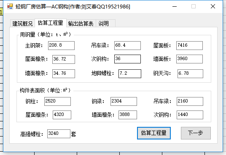Image resolution: width=226 pixels, height=155 pixels.
Task: Click the 屋面板 label
Action: click(162, 46)
